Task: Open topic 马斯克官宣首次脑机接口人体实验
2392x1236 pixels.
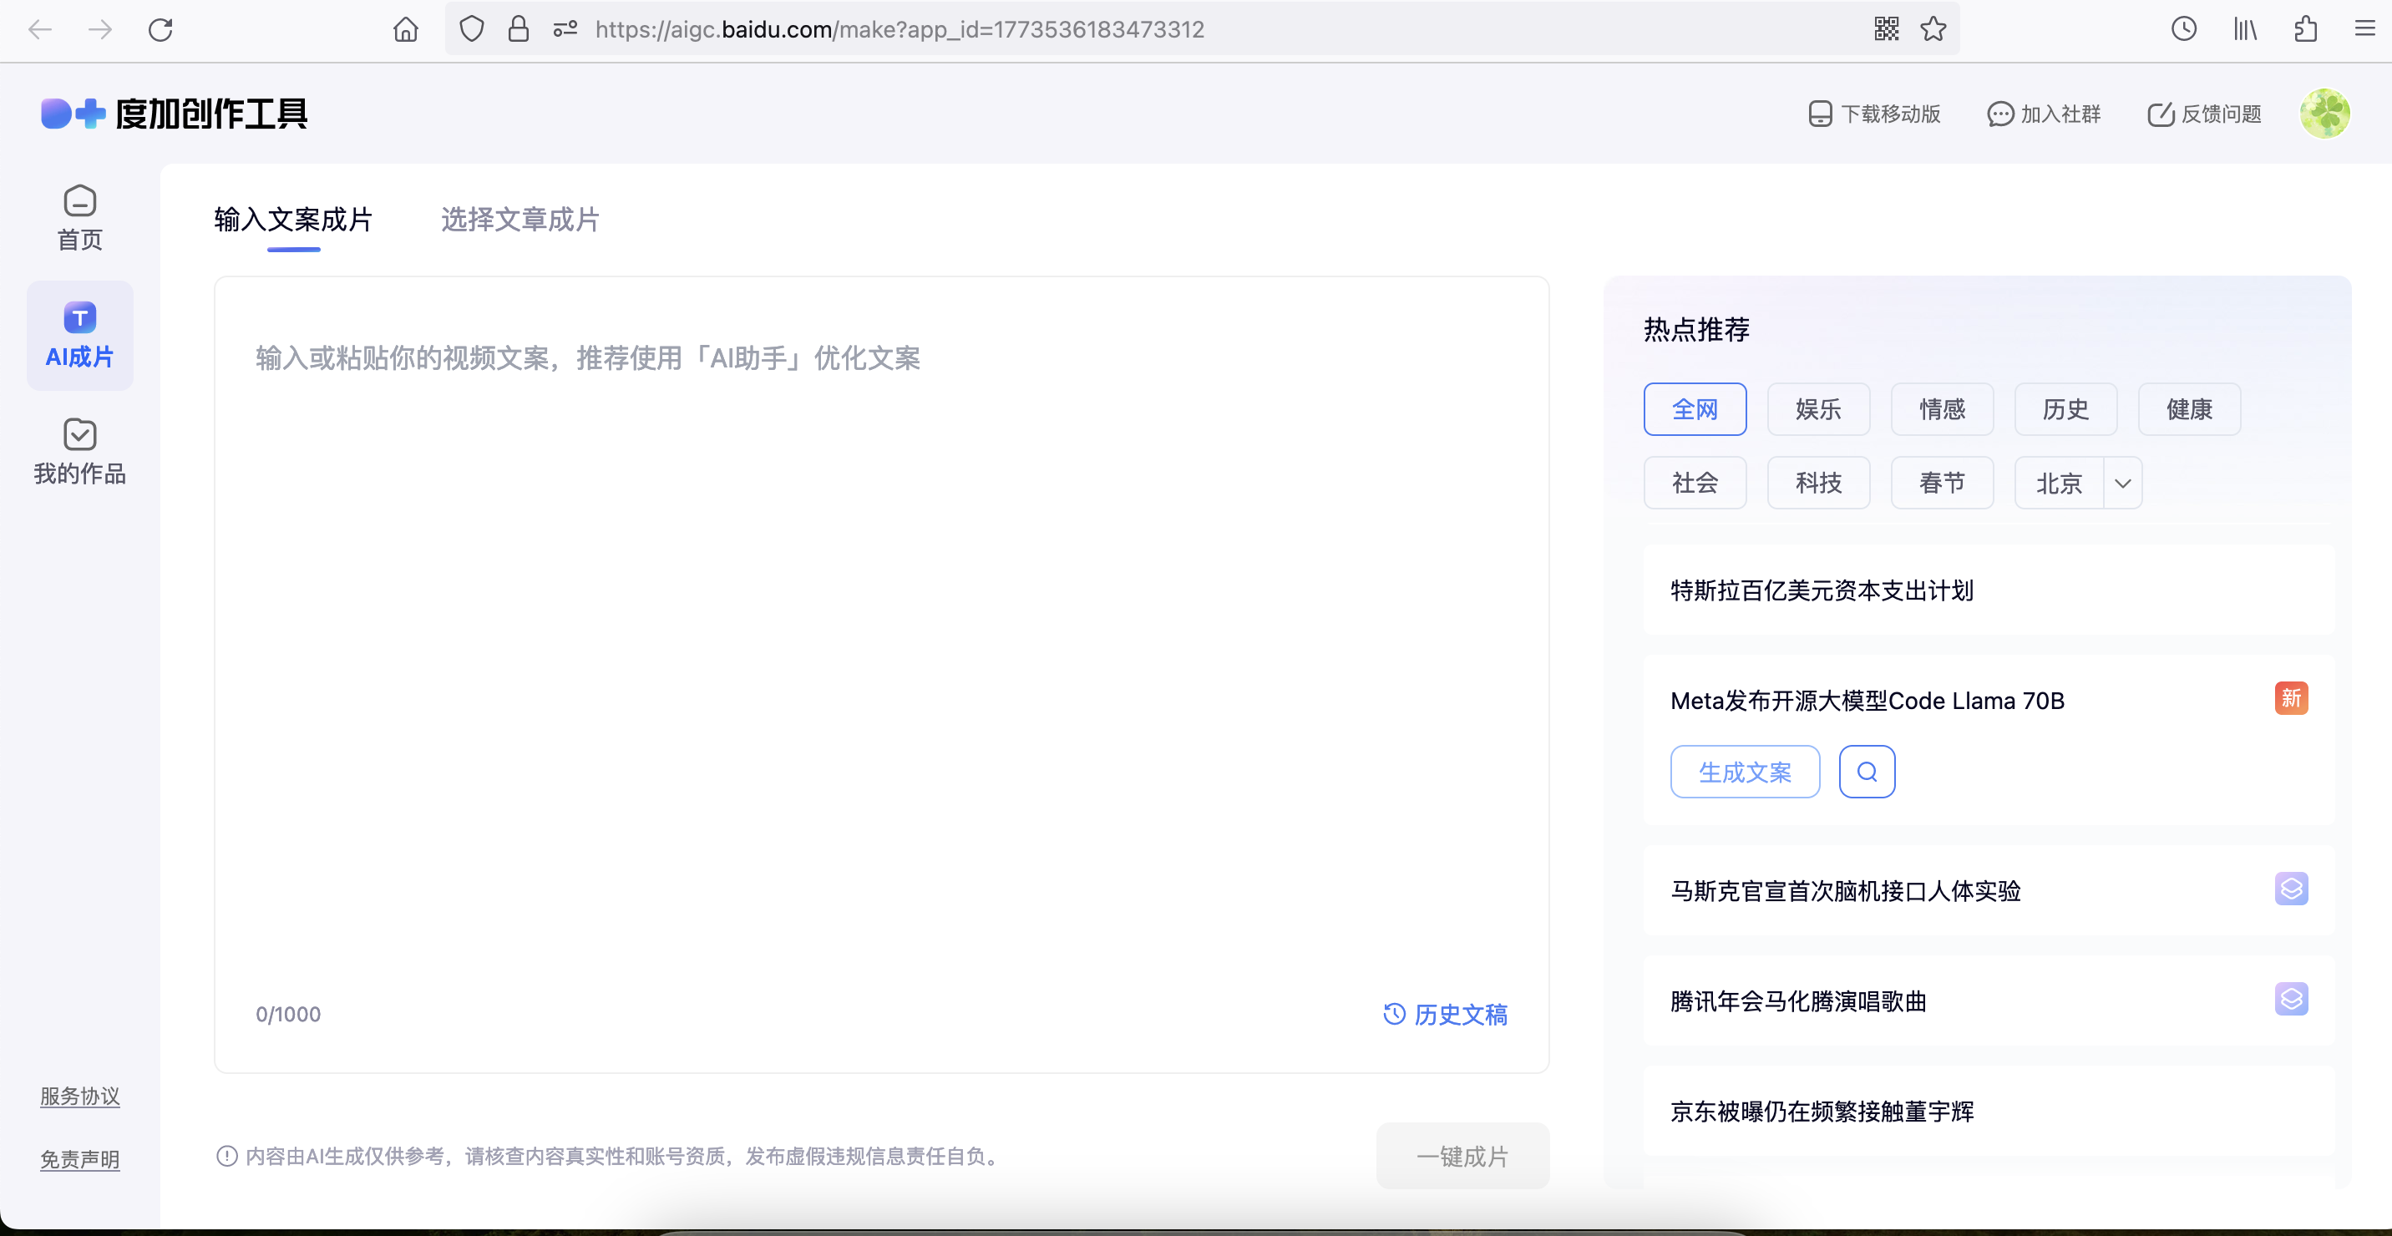Action: coord(1988,890)
